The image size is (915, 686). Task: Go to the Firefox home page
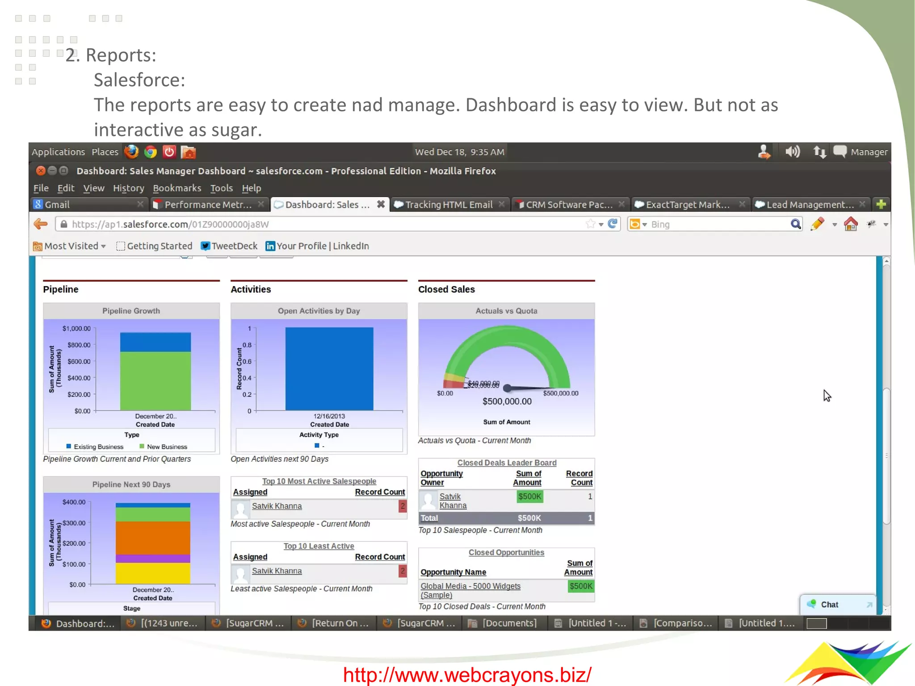point(851,223)
